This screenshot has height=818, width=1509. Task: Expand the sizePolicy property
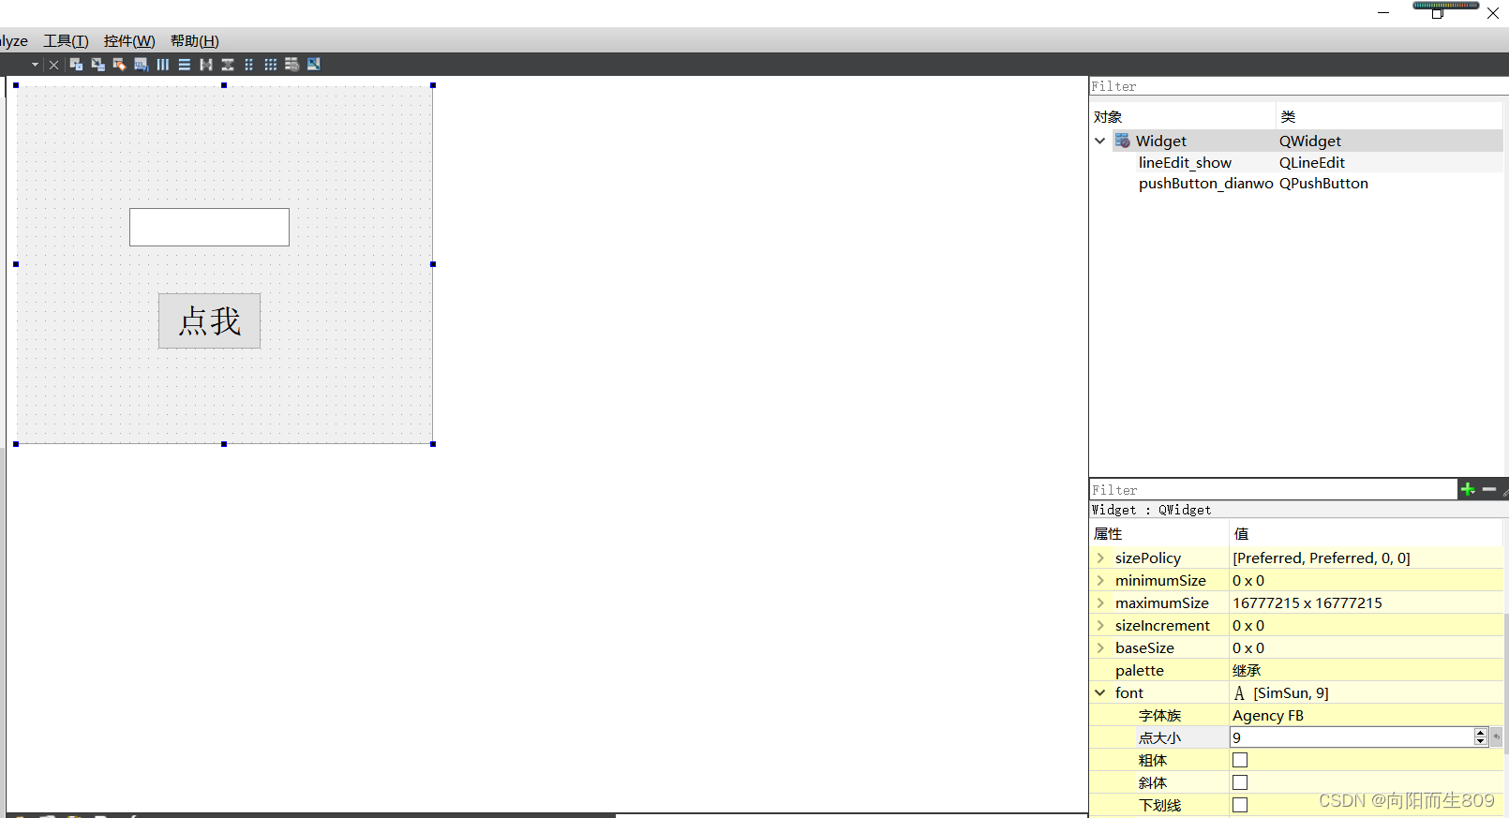(1100, 558)
